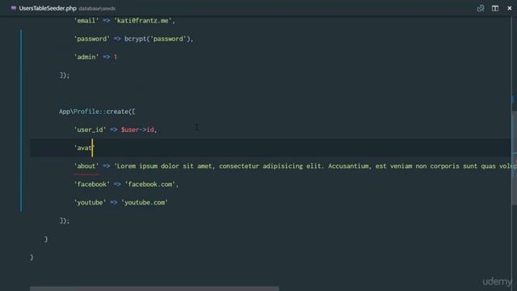
Task: Click the 'password' key text
Action: [92, 39]
